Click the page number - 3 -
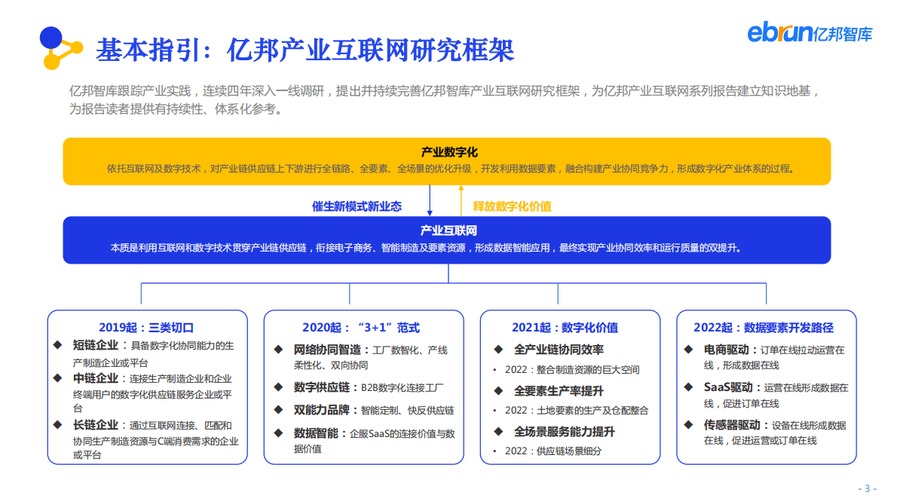This screenshot has height=504, width=897. pos(868,488)
